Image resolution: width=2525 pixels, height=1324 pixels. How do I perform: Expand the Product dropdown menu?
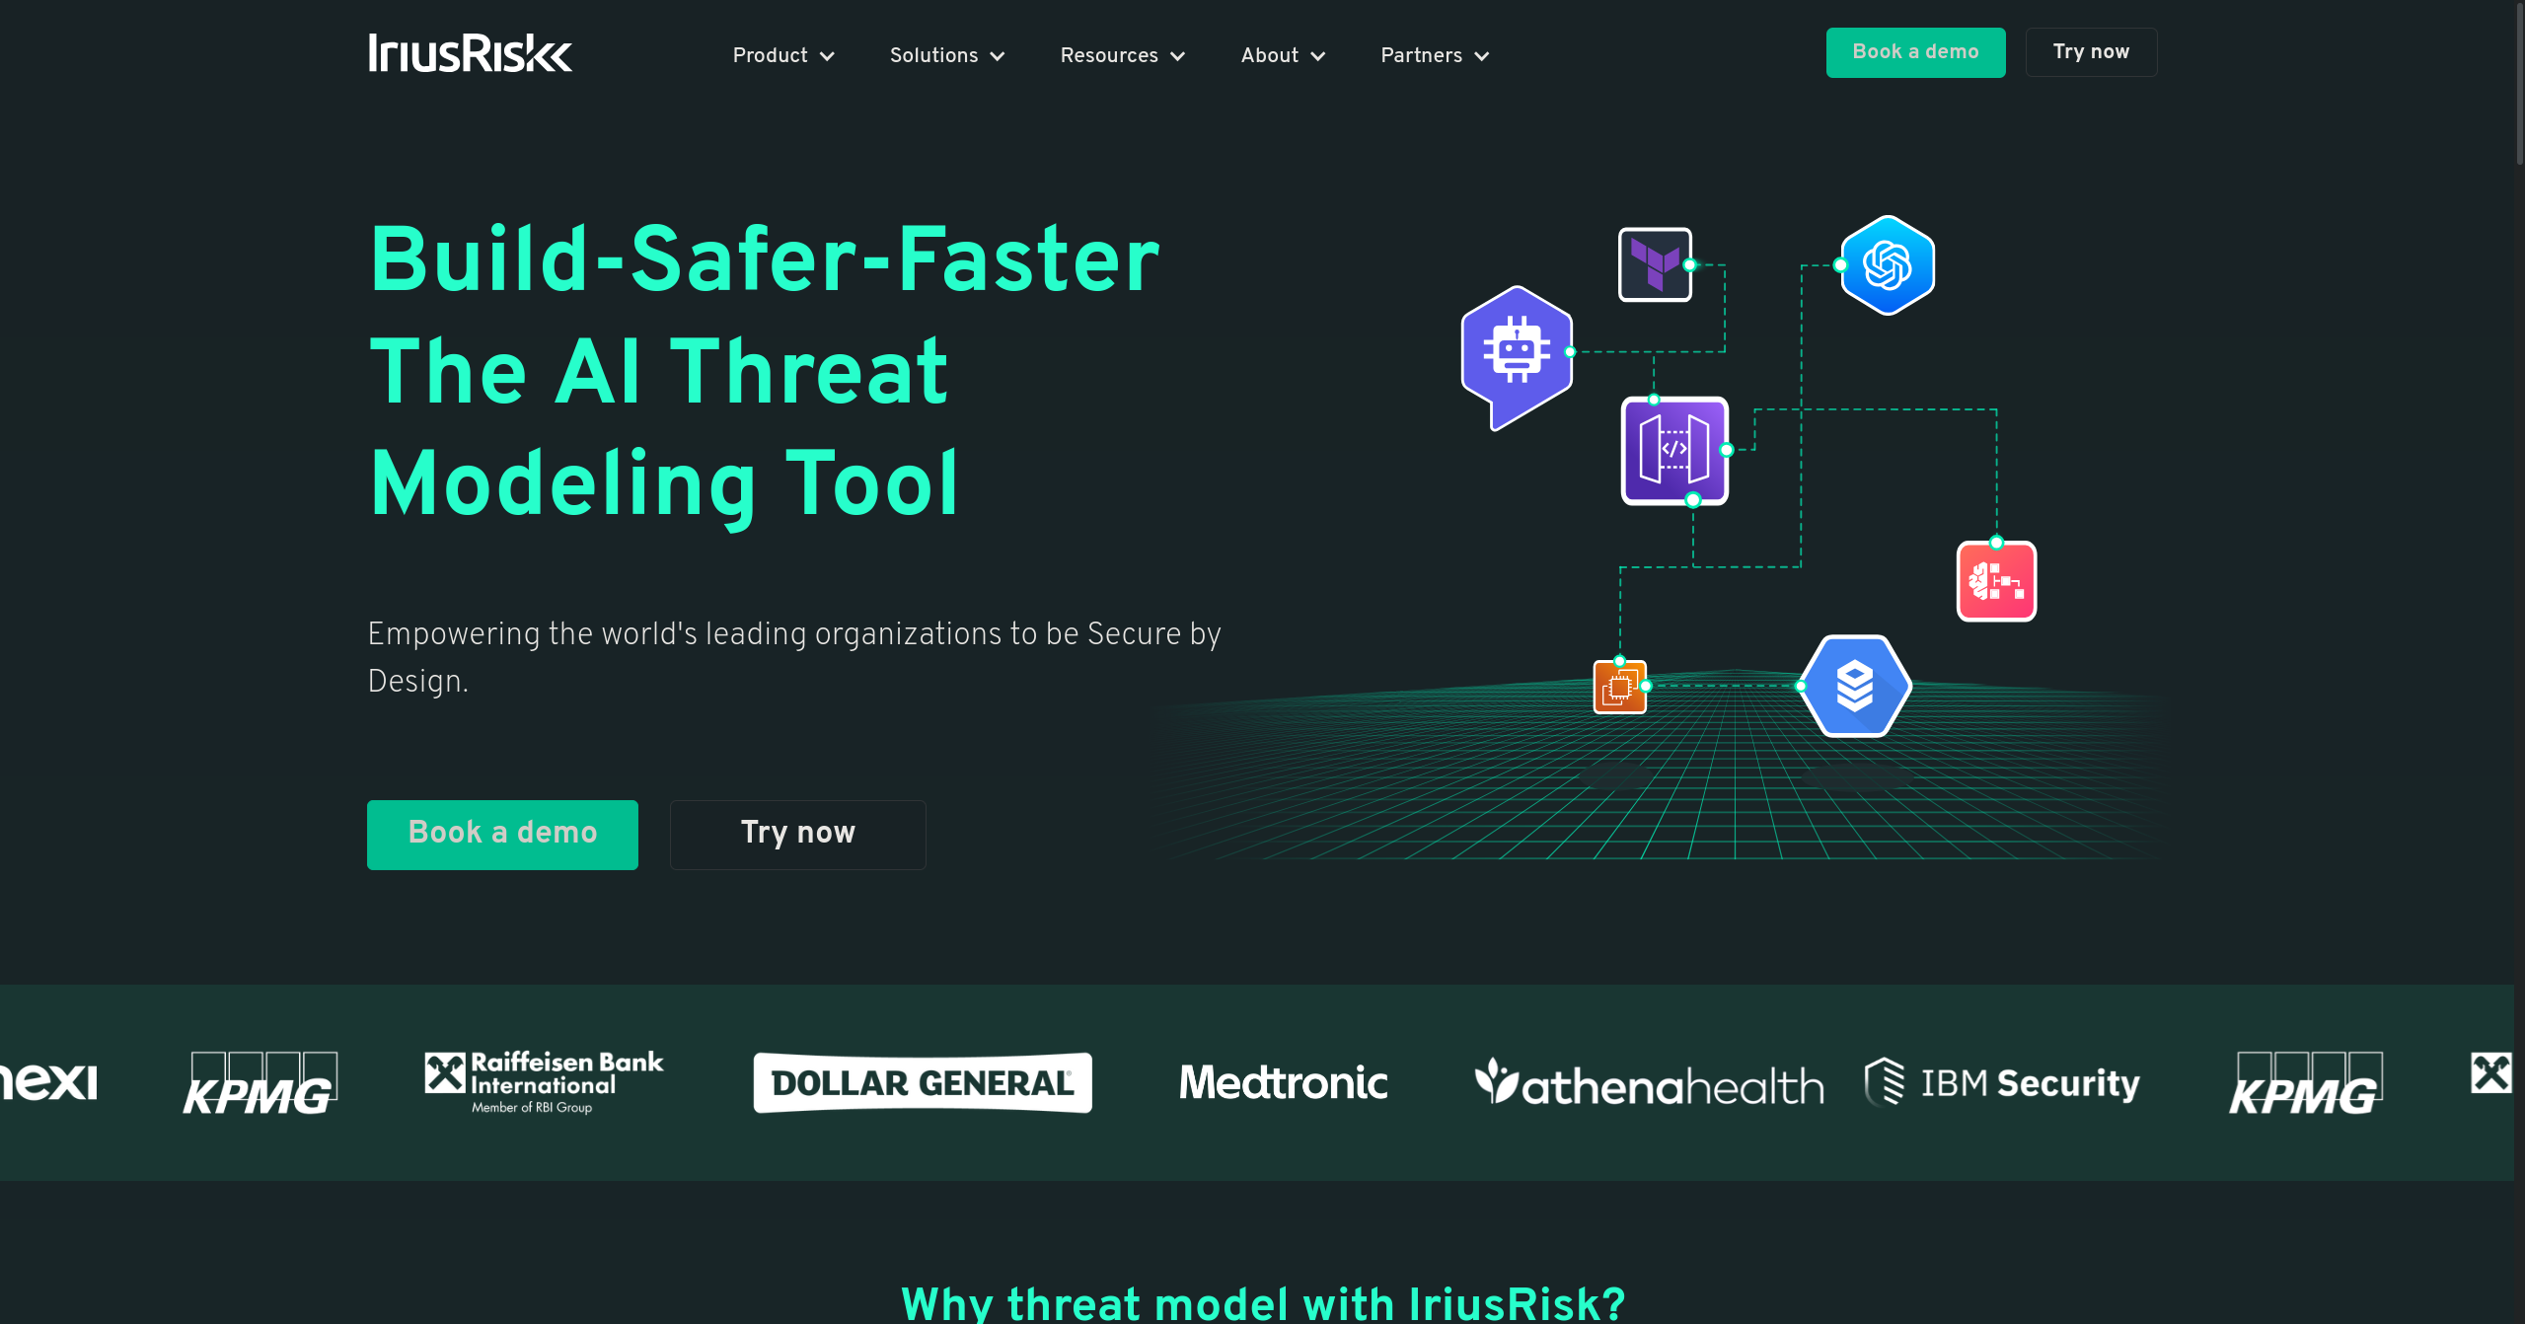point(783,55)
